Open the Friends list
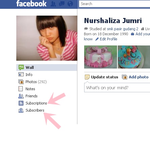Screen dimensions: 150x153 32,96
